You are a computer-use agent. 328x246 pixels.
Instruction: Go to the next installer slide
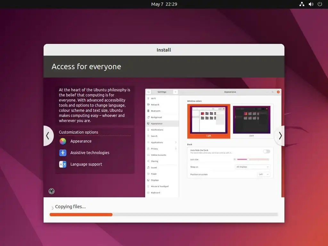280,136
